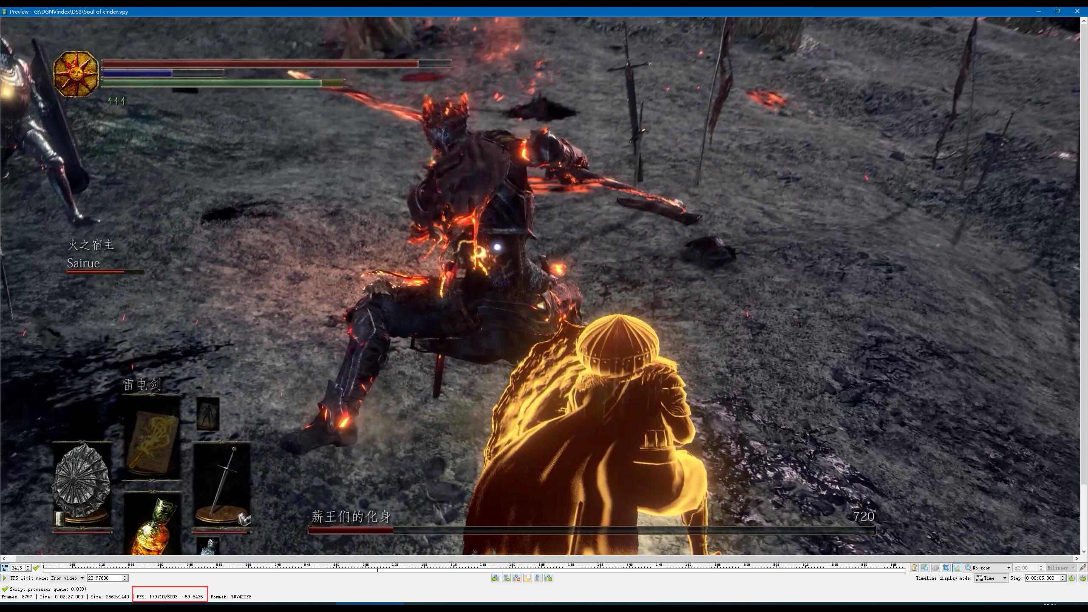Click the Preview window title text
The width and height of the screenshot is (1088, 612).
tap(69, 11)
